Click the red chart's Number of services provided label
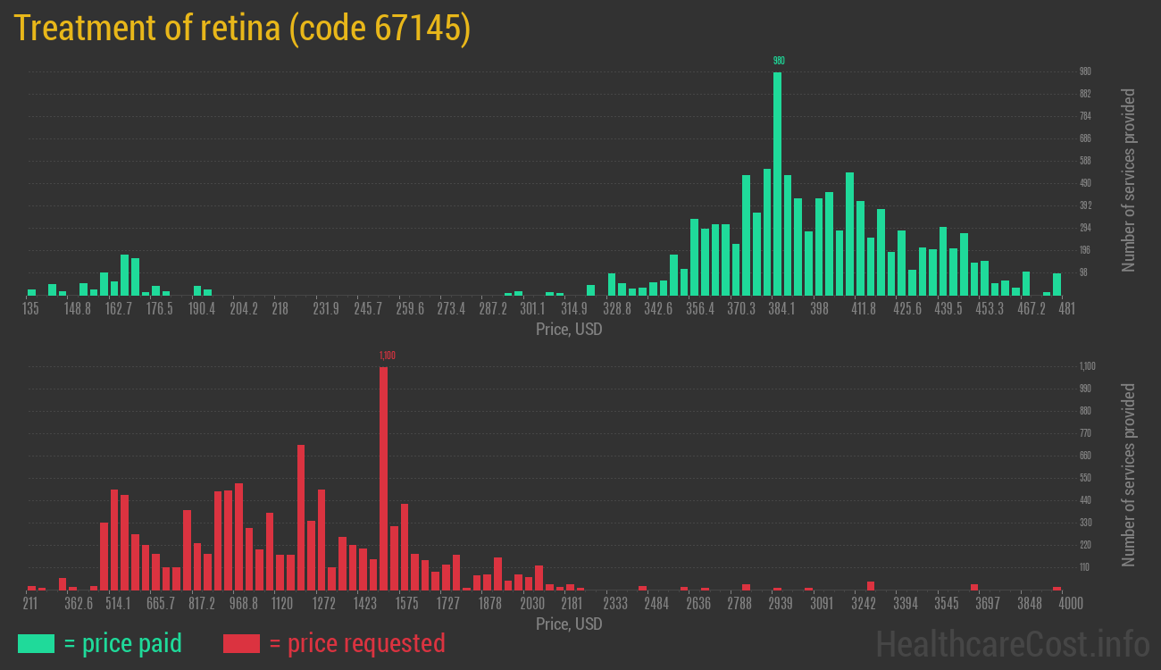This screenshot has height=670, width=1161. click(x=1129, y=475)
